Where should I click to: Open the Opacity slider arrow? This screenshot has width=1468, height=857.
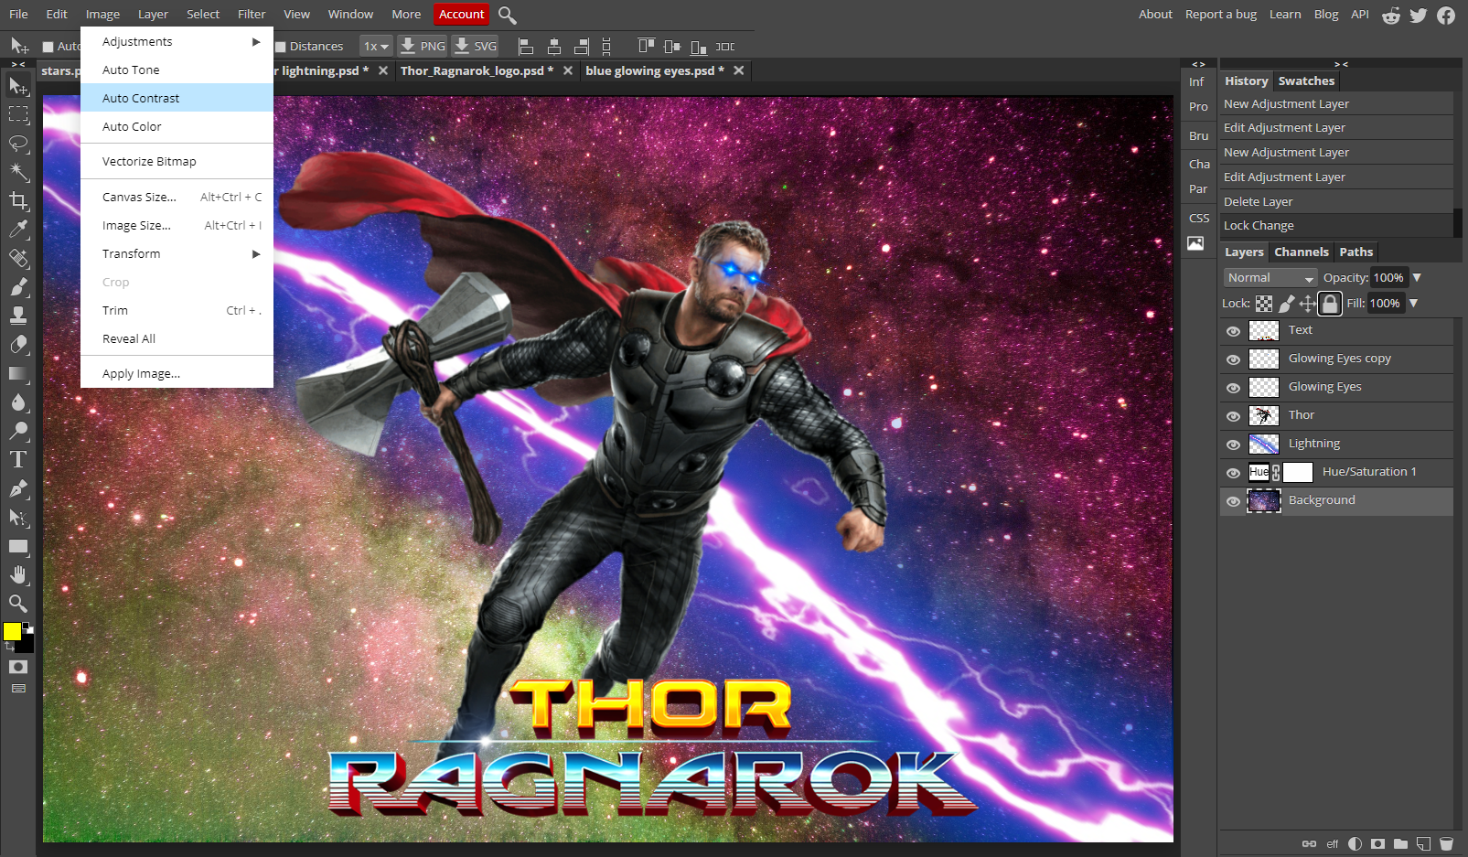[x=1417, y=278]
